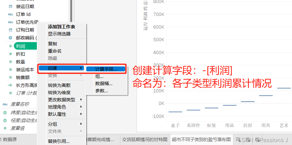Image resolution: width=292 pixels, height=145 pixels.
Task: Click the 系固件 axis label
Action: click(x=193, y=125)
